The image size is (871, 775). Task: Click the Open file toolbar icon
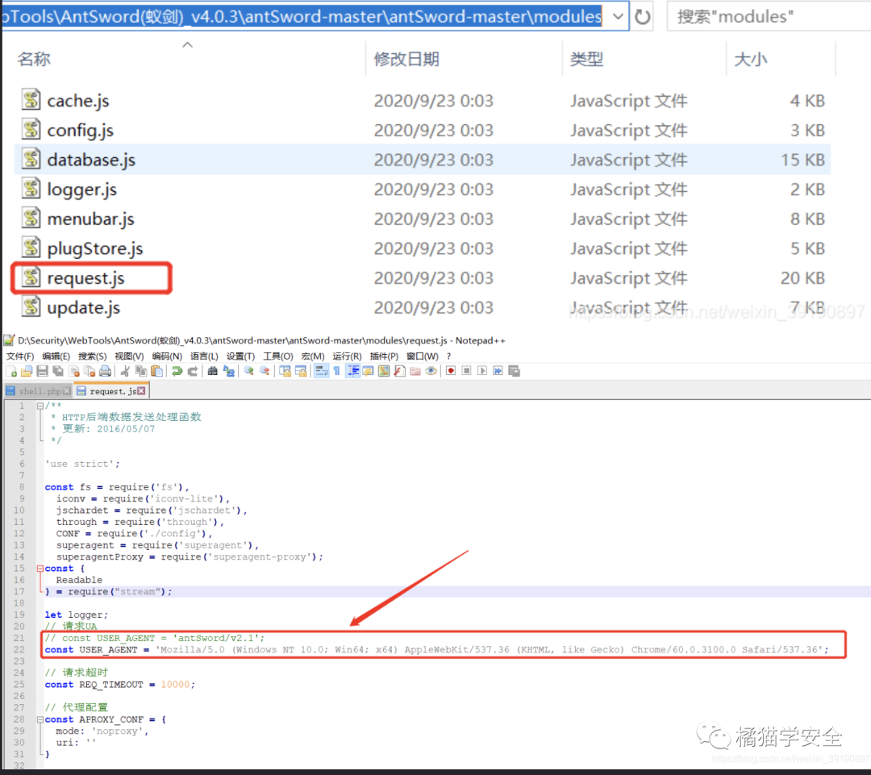[x=27, y=371]
